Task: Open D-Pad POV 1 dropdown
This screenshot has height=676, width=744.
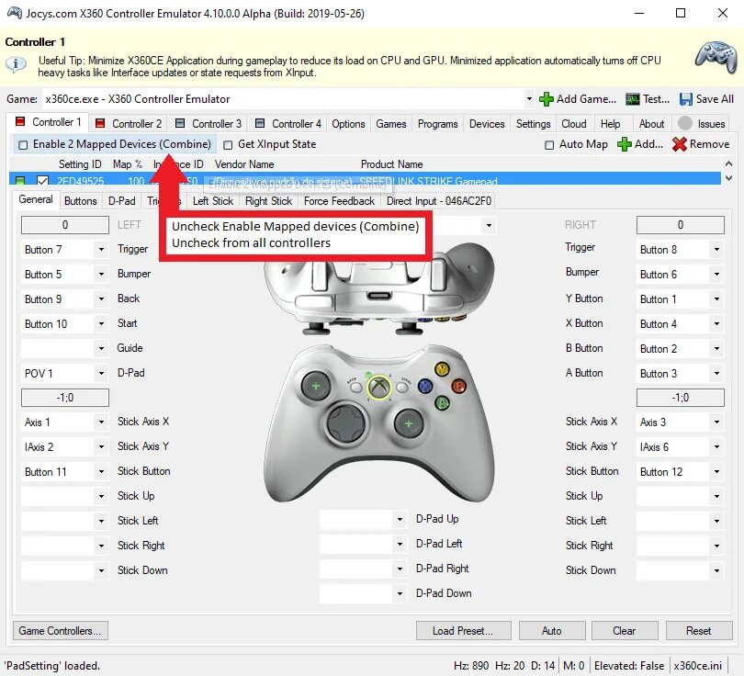Action: 101,373
